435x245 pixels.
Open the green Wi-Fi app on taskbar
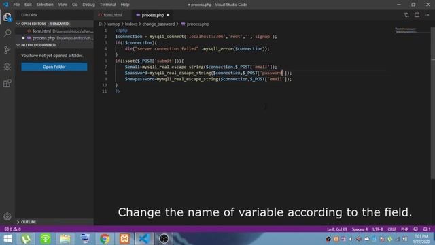point(46,239)
